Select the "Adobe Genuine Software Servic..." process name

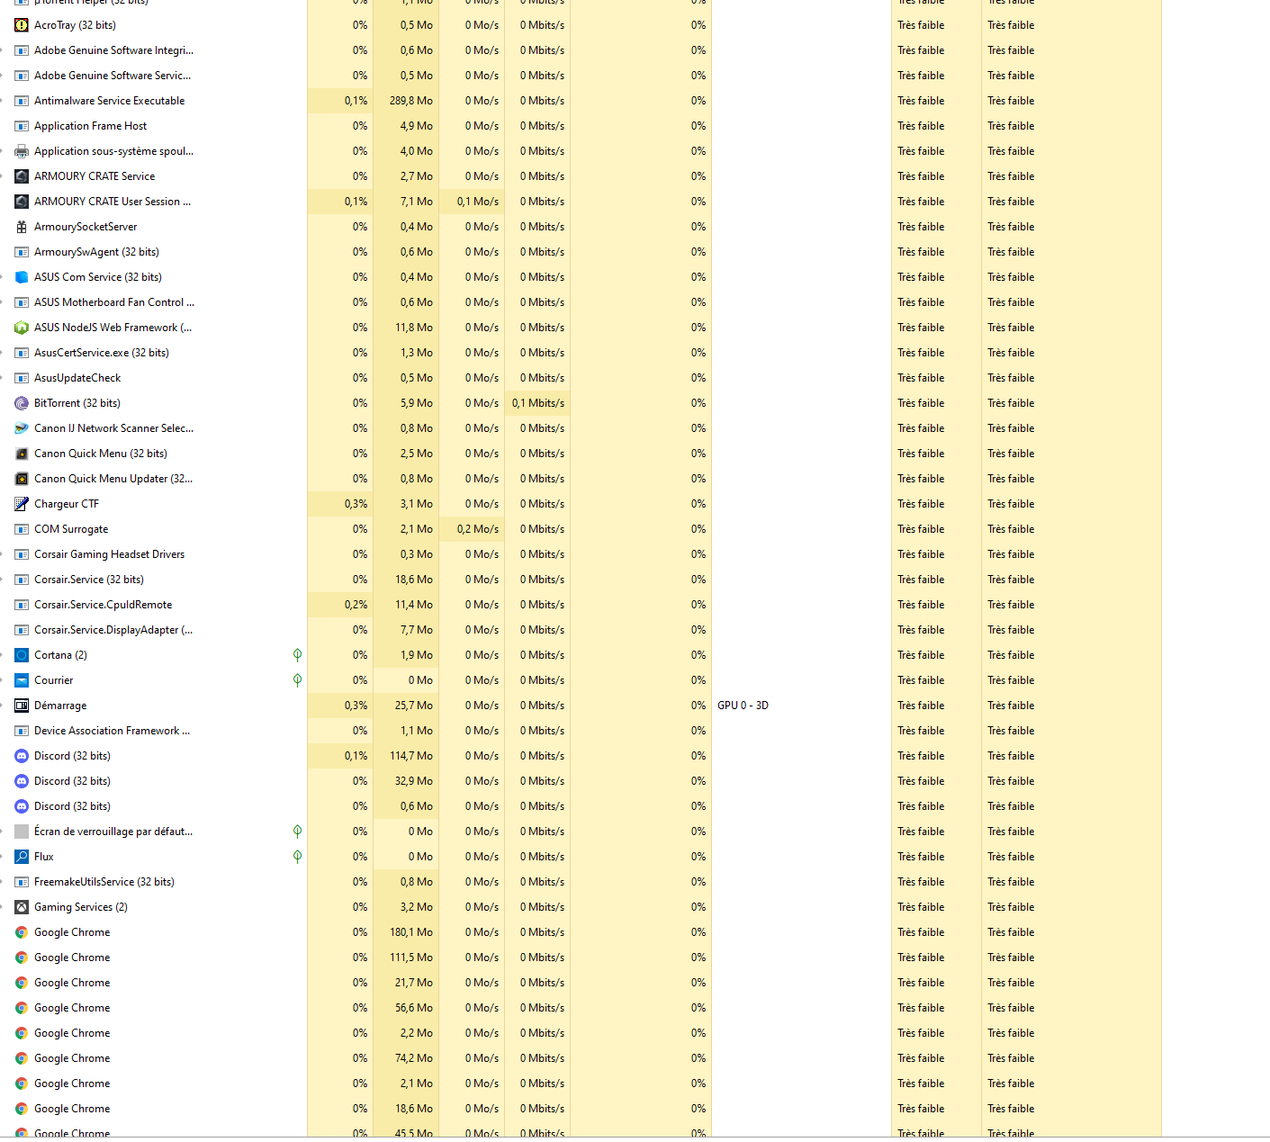(113, 76)
